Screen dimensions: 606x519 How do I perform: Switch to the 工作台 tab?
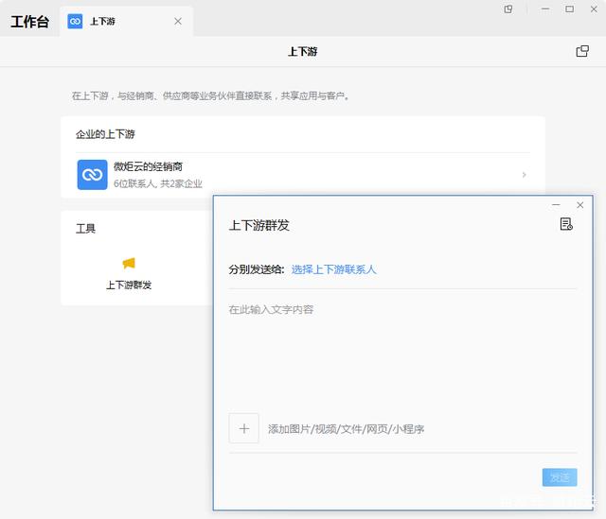click(29, 22)
